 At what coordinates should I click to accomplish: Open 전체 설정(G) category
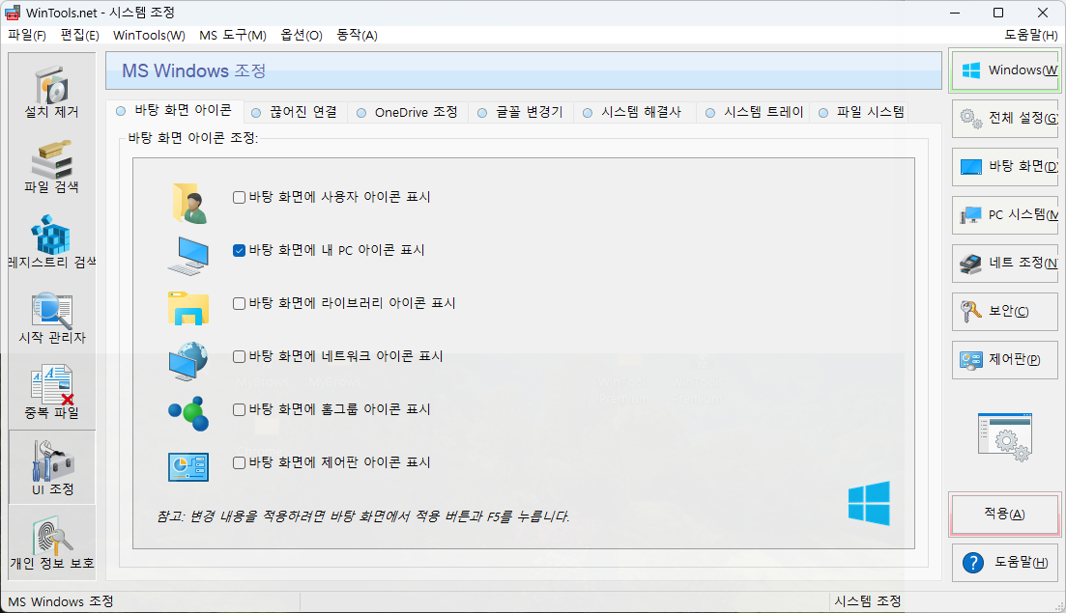(x=1005, y=119)
